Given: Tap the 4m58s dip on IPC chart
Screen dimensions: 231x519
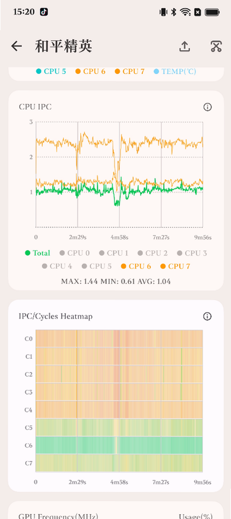Looking at the screenshot, I should coord(117,202).
